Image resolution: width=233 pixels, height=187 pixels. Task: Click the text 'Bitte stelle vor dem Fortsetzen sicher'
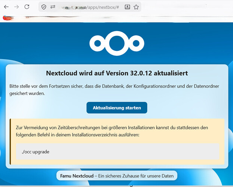click(x=46, y=86)
